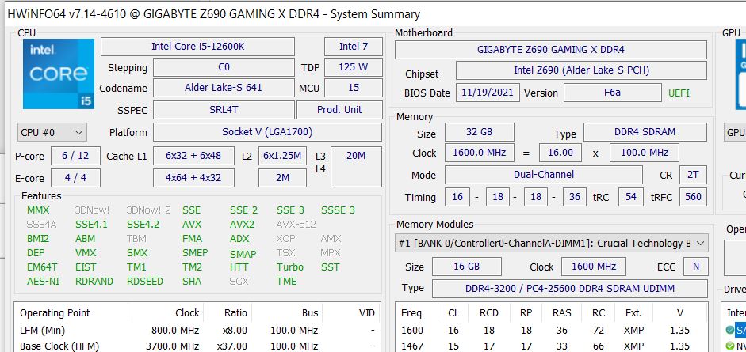Select the LFM (Min) operating point row
The height and width of the screenshot is (352, 746).
(x=197, y=330)
